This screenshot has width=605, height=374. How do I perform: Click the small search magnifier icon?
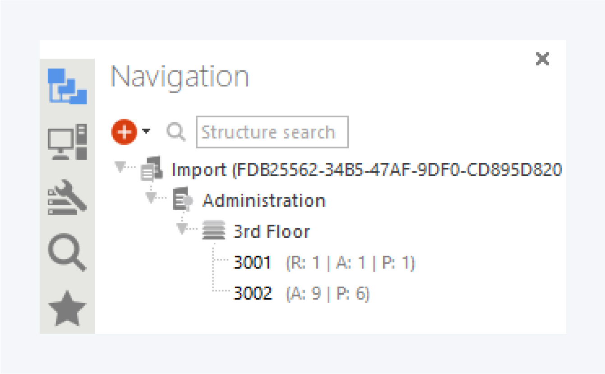tap(176, 132)
